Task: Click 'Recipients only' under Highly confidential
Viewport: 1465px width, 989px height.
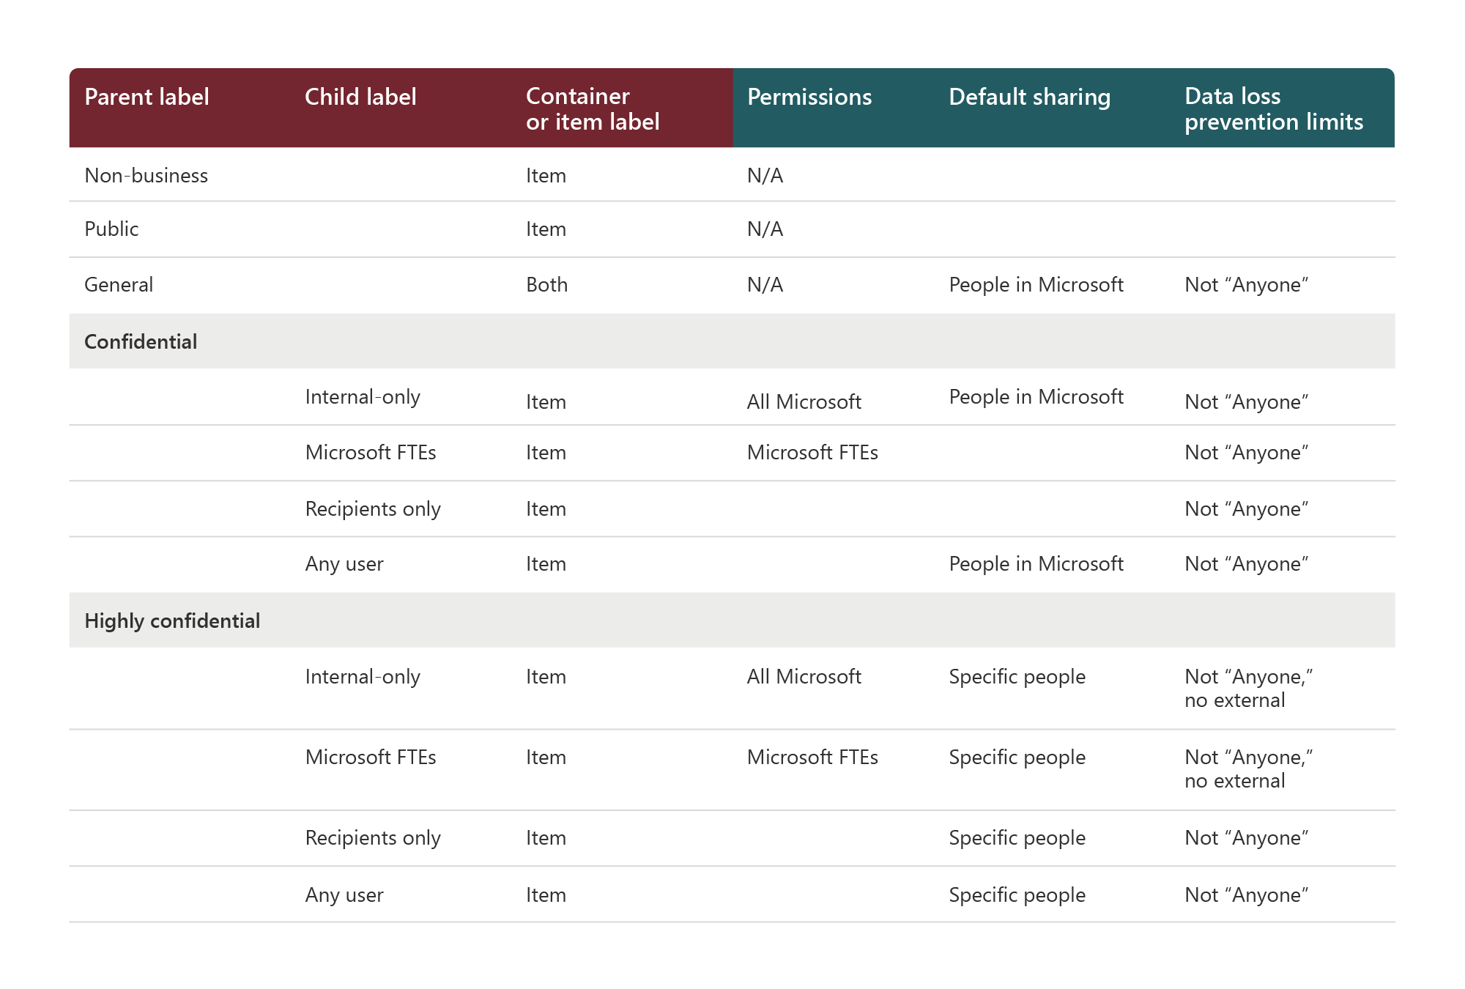Action: 373,838
